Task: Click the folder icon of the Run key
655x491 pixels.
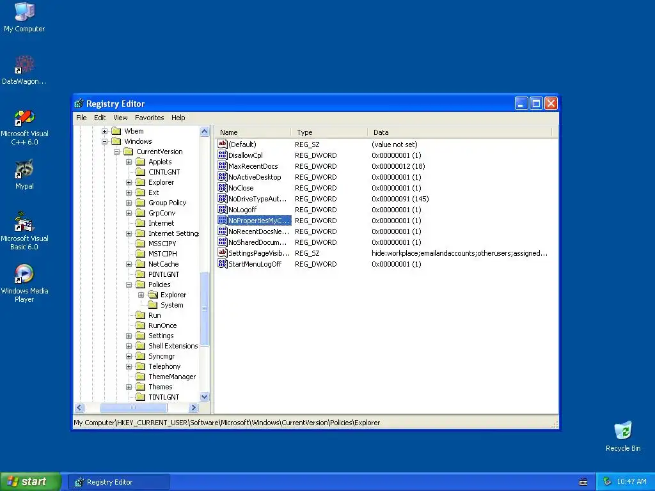Action: [141, 315]
